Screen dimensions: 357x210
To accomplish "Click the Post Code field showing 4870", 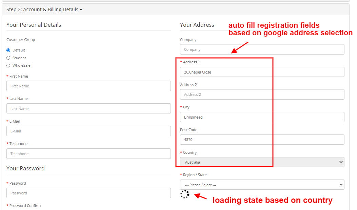I will click(262, 140).
